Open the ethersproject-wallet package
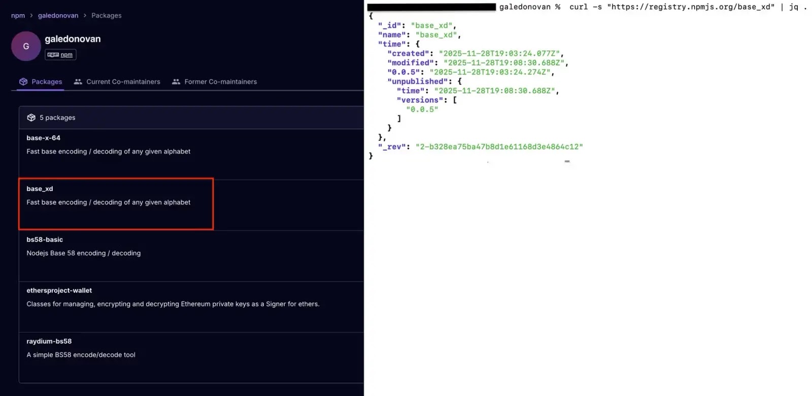Image resolution: width=812 pixels, height=396 pixels. click(59, 290)
